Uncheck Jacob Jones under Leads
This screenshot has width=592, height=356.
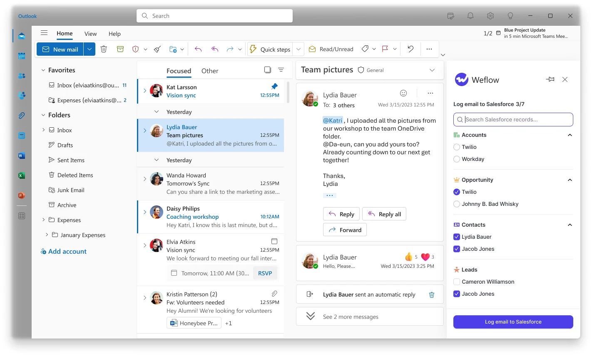[457, 294]
